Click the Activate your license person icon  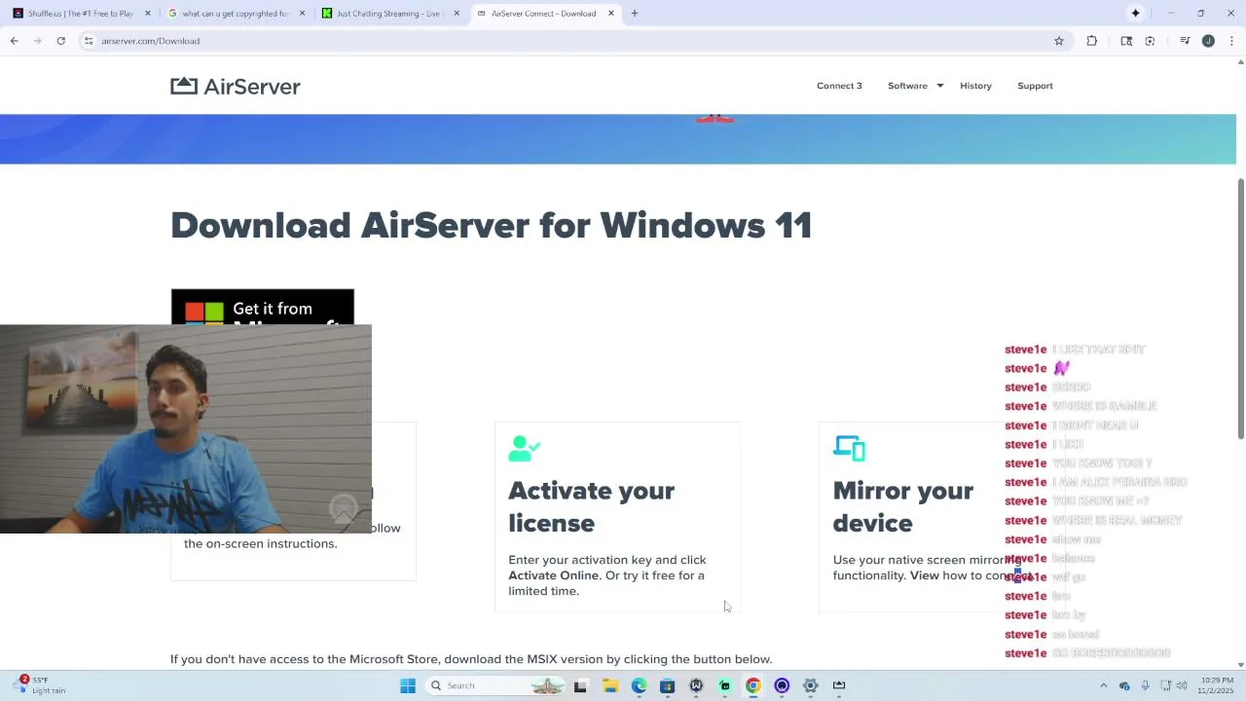524,448
